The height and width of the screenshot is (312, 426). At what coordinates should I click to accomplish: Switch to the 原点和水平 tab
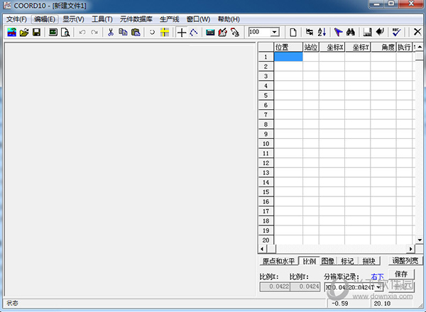[x=278, y=262]
